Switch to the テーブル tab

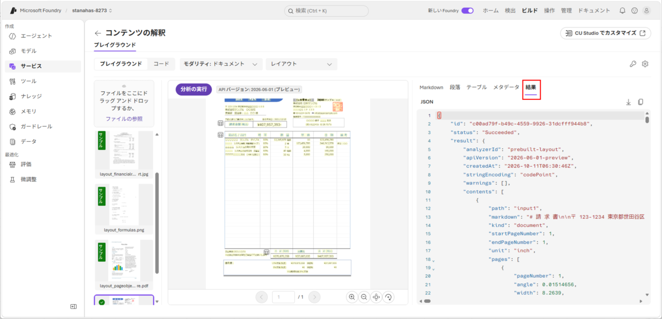[x=477, y=88]
